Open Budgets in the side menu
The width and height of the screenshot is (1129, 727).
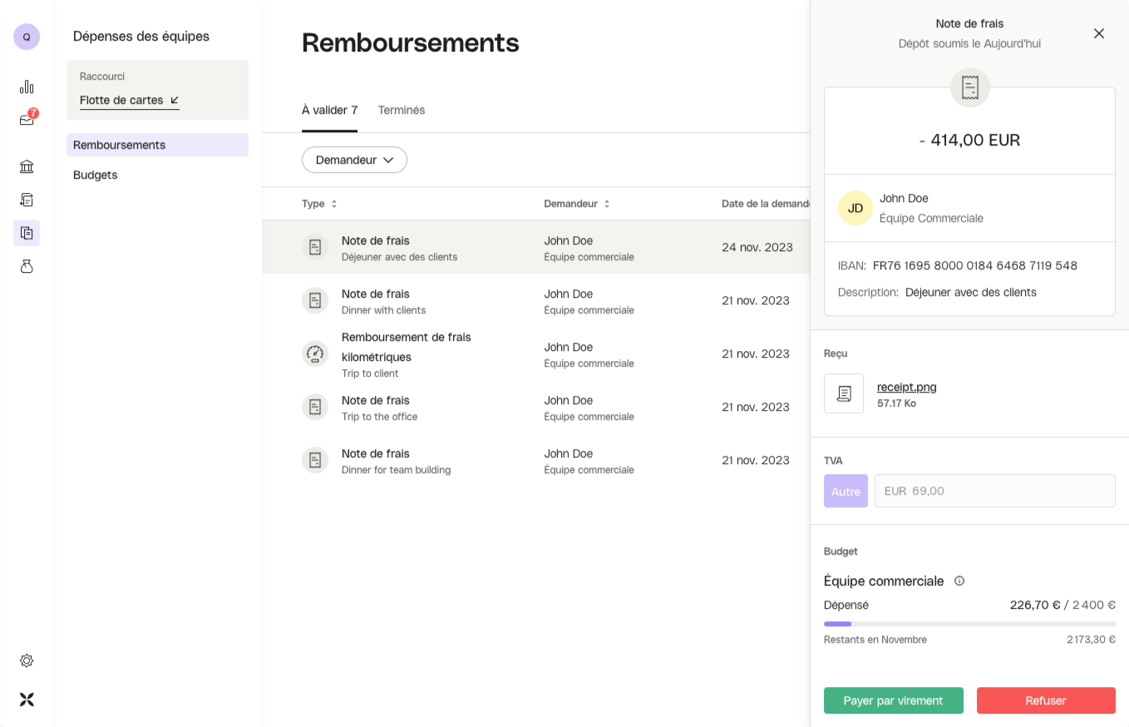click(x=96, y=175)
